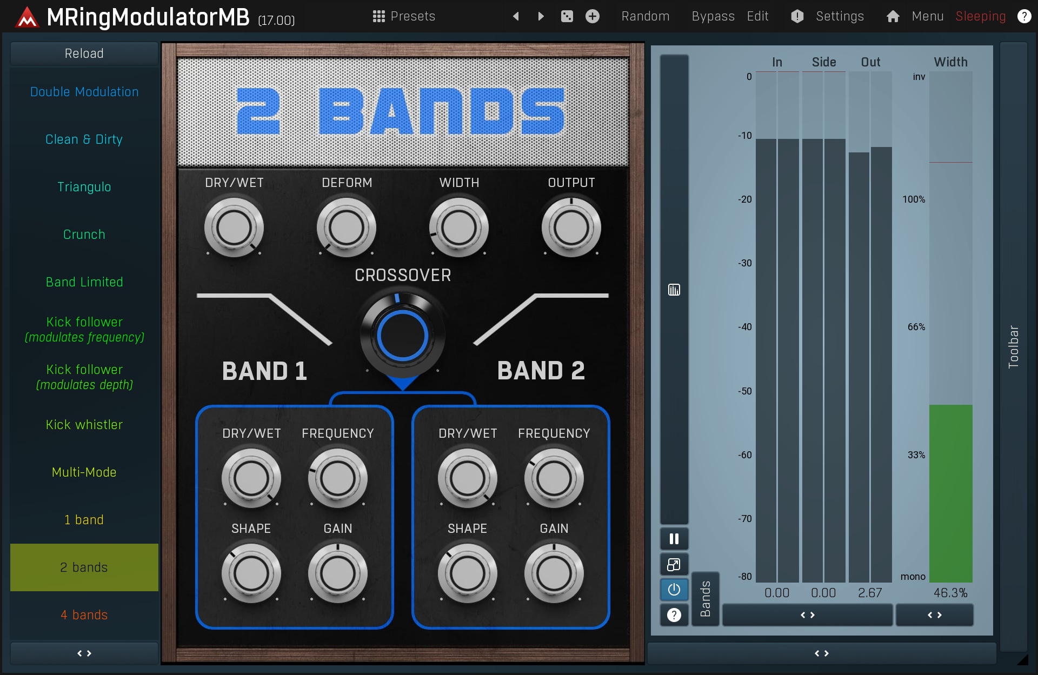Click the add preset plus icon
Viewport: 1038px width, 675px height.
[593, 16]
